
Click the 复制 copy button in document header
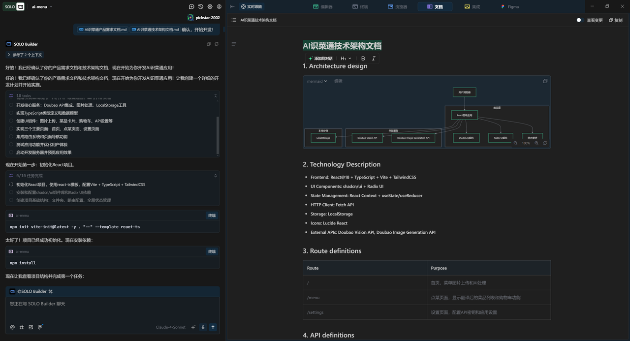pos(615,20)
